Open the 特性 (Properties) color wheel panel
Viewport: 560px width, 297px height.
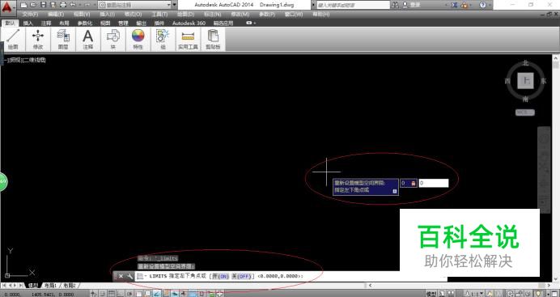138,40
